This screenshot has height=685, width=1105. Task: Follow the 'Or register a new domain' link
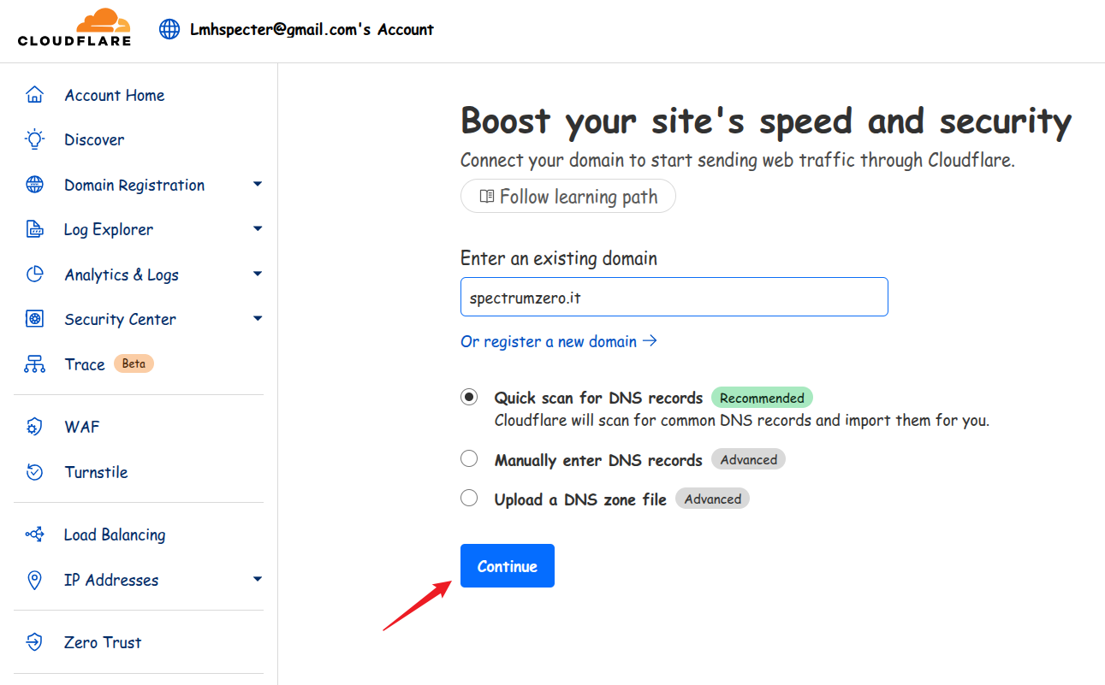click(x=558, y=341)
